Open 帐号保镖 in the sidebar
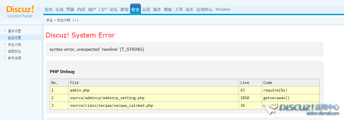 (x=14, y=58)
